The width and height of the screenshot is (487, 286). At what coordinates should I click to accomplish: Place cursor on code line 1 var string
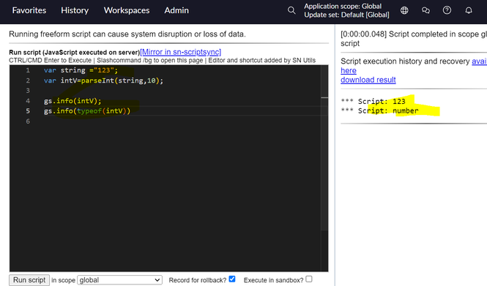click(81, 70)
